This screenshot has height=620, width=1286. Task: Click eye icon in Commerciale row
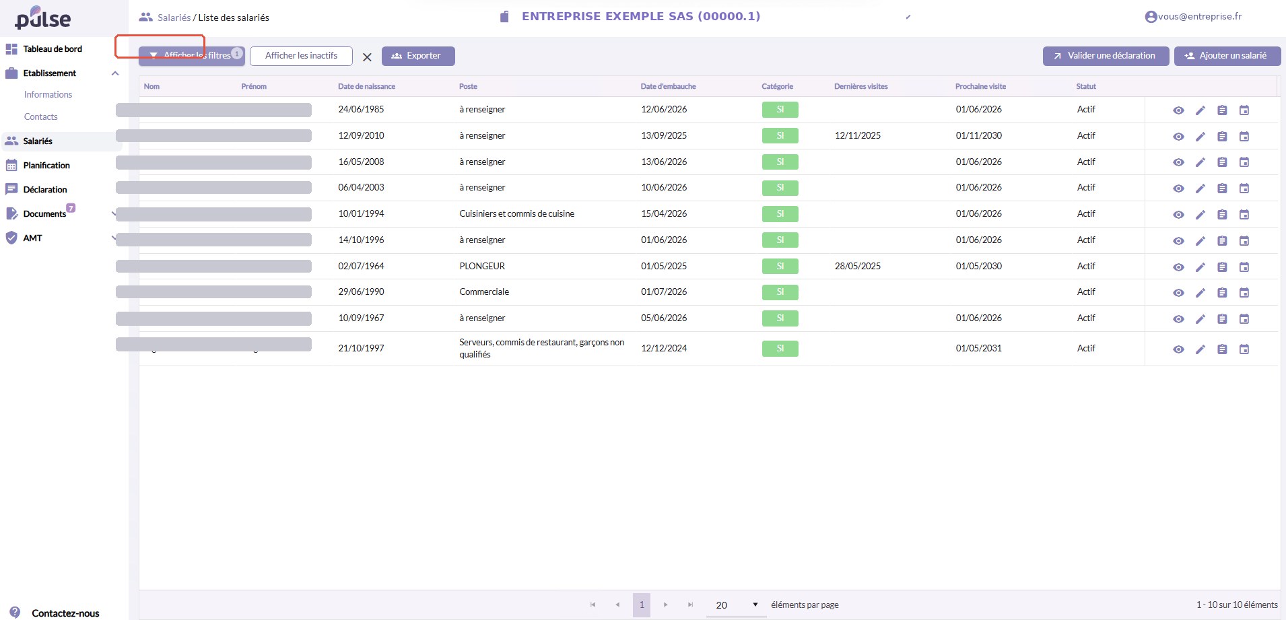1178,293
